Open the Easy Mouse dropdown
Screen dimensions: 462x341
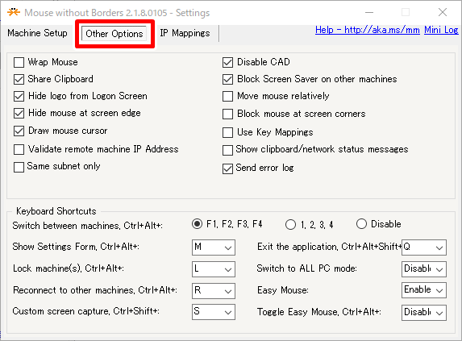point(423,290)
